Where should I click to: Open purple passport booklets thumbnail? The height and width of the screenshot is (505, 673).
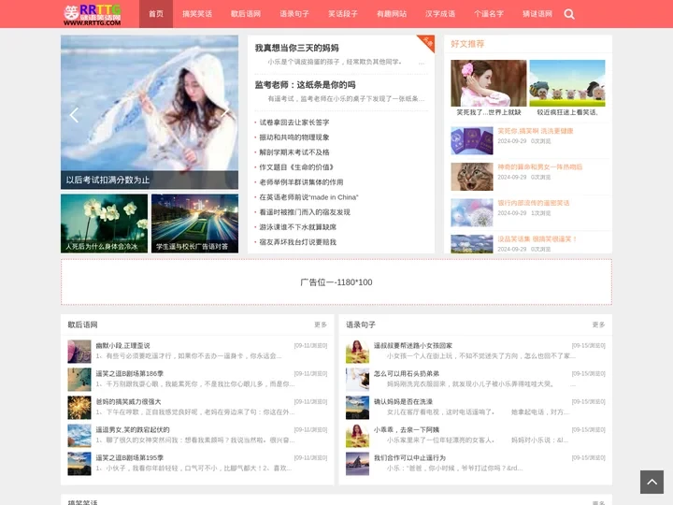click(x=472, y=140)
